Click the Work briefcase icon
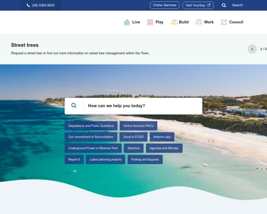The height and width of the screenshot is (214, 267). pyautogui.click(x=199, y=22)
